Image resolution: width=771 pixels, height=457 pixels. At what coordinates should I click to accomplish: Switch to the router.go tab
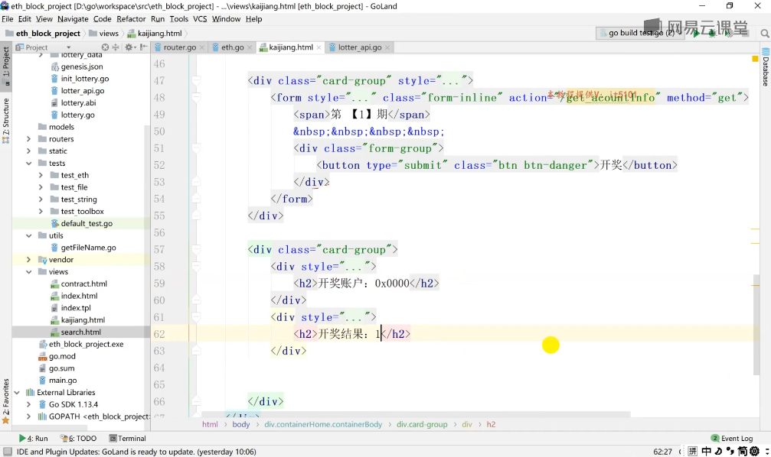point(179,47)
